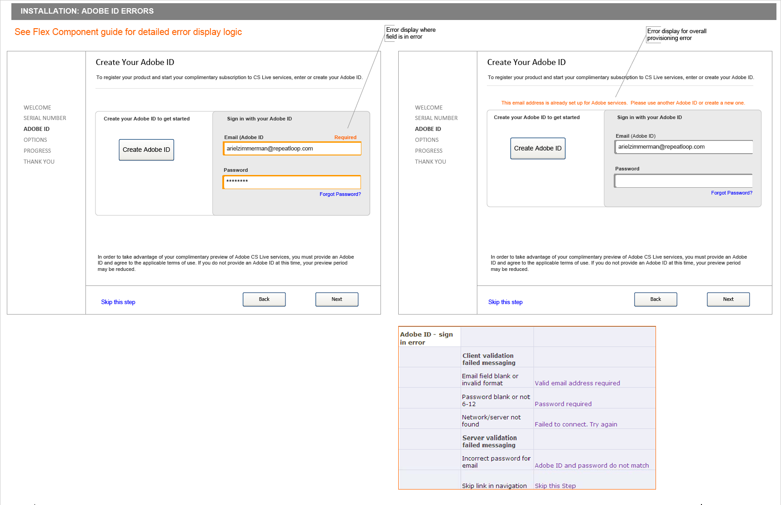Click the Next button in right mockup
This screenshot has width=781, height=505.
click(728, 300)
